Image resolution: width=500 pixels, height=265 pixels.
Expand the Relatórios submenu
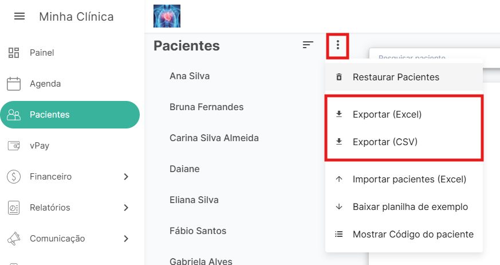click(126, 208)
